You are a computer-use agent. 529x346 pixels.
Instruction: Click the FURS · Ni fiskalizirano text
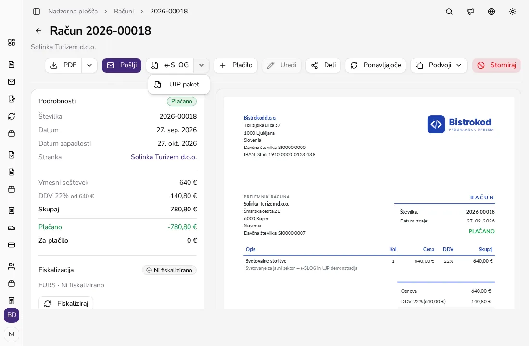71,285
